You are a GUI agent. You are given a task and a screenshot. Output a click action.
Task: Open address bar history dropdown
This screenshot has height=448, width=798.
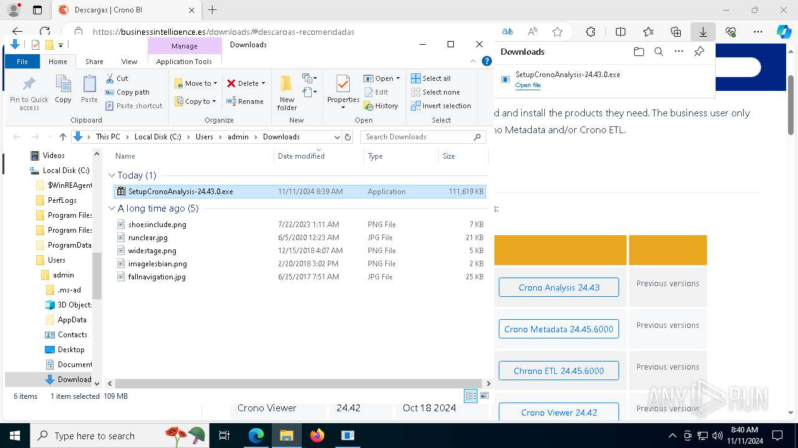(x=337, y=137)
